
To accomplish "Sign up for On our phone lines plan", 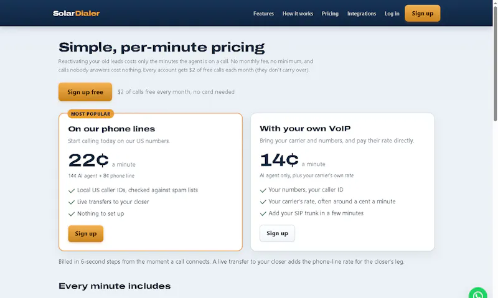I will (86, 233).
